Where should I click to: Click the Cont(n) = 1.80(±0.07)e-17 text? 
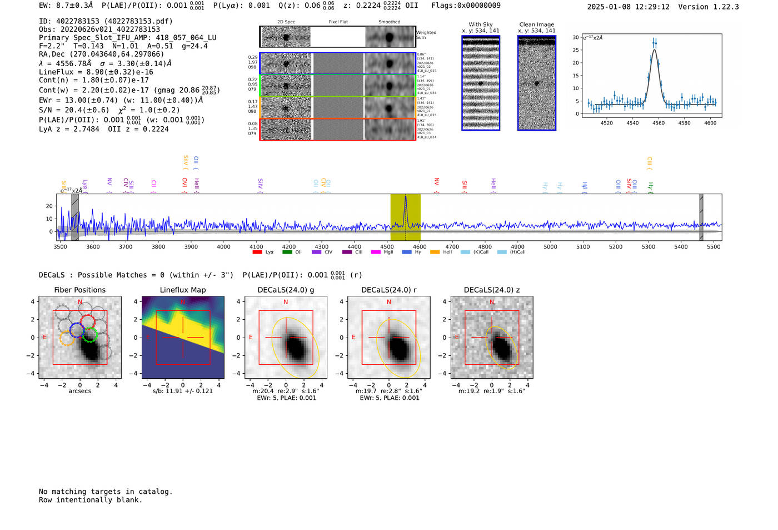pos(94,80)
